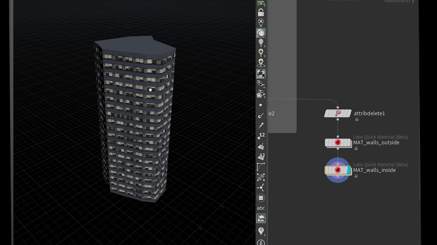Open dropdown arrow beside normal lighting bulb
Screen dimensions: 437x245
tap(265, 46)
